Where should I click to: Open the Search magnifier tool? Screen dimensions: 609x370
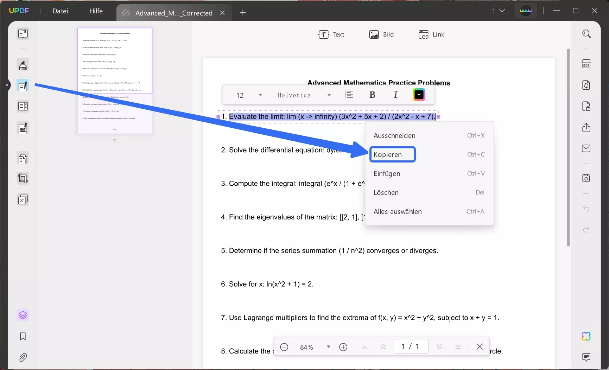[x=586, y=34]
